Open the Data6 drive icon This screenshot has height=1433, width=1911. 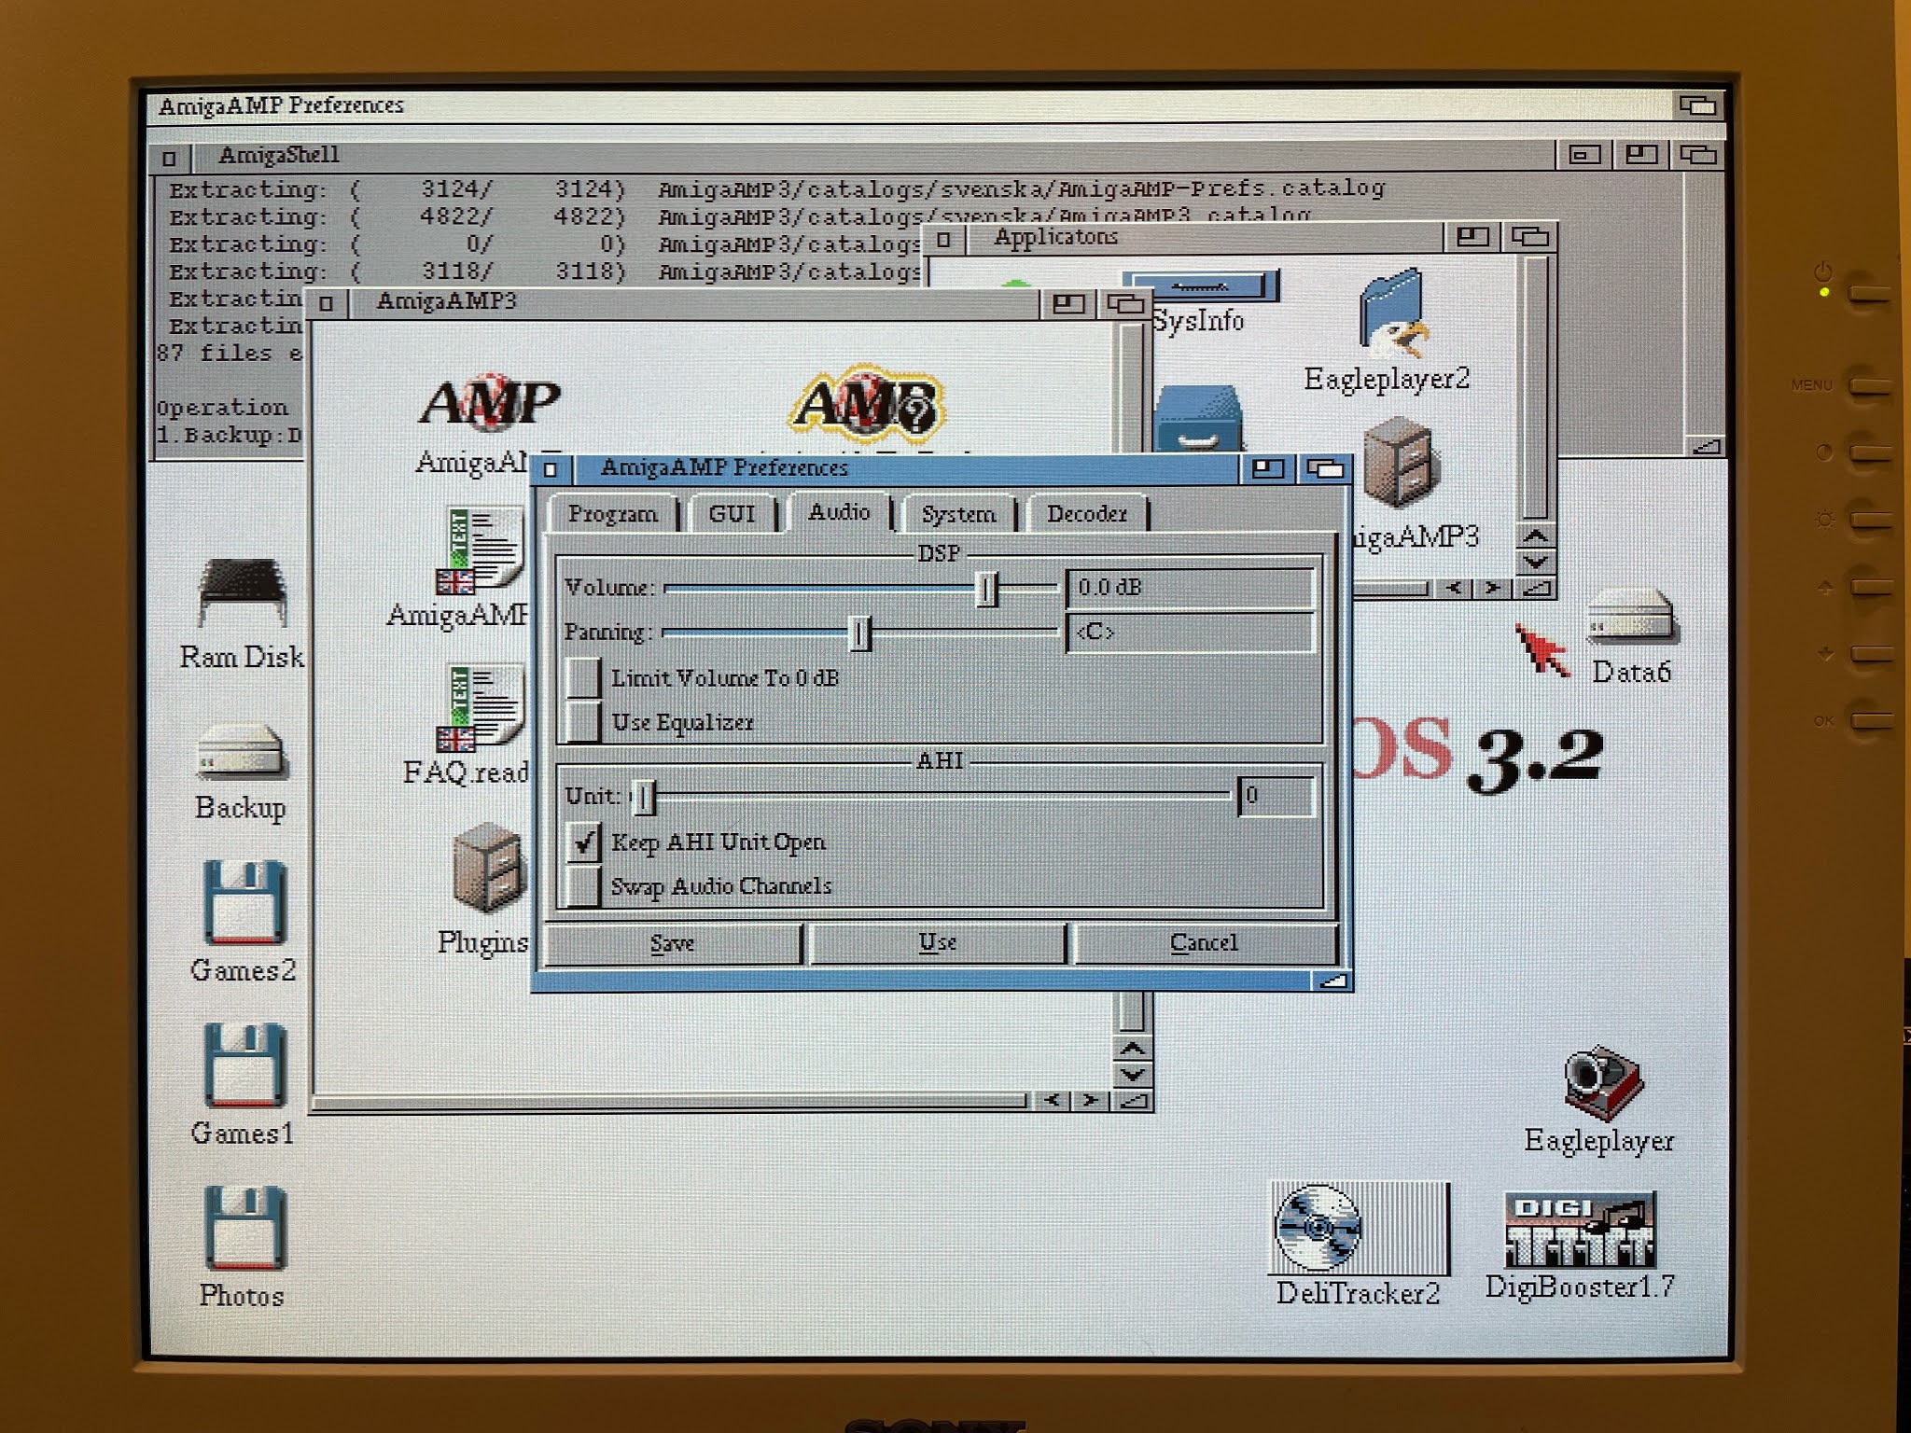point(1631,619)
